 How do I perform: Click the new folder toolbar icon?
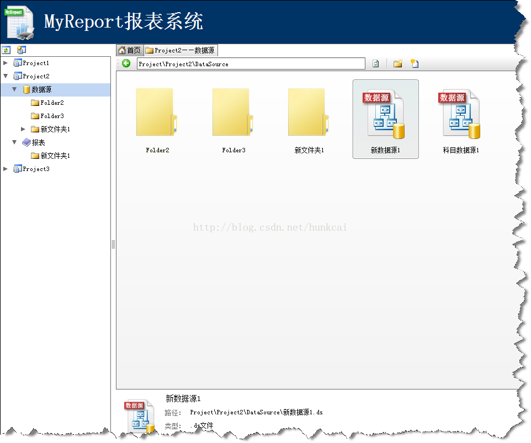tap(398, 63)
